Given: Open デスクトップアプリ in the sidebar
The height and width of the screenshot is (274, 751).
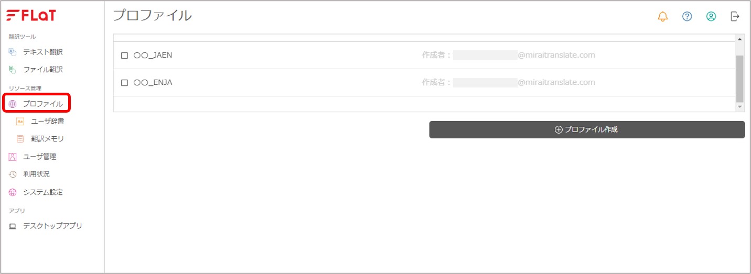Looking at the screenshot, I should tap(46, 226).
